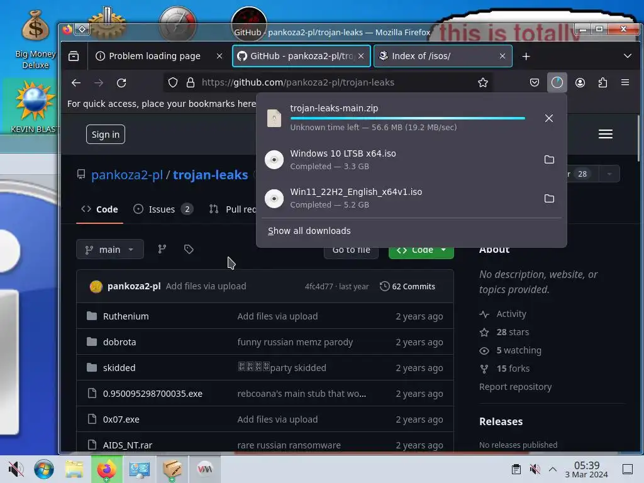The image size is (644, 483).
Task: Open the 28 stars link
Action: 504,332
